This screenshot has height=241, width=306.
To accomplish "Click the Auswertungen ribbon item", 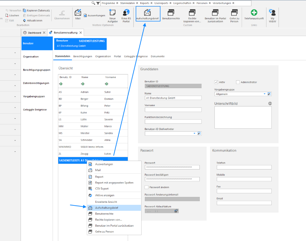I will click(94, 15).
